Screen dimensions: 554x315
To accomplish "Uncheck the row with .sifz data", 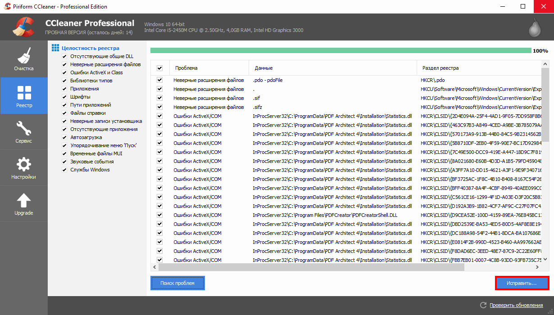I will point(159,107).
